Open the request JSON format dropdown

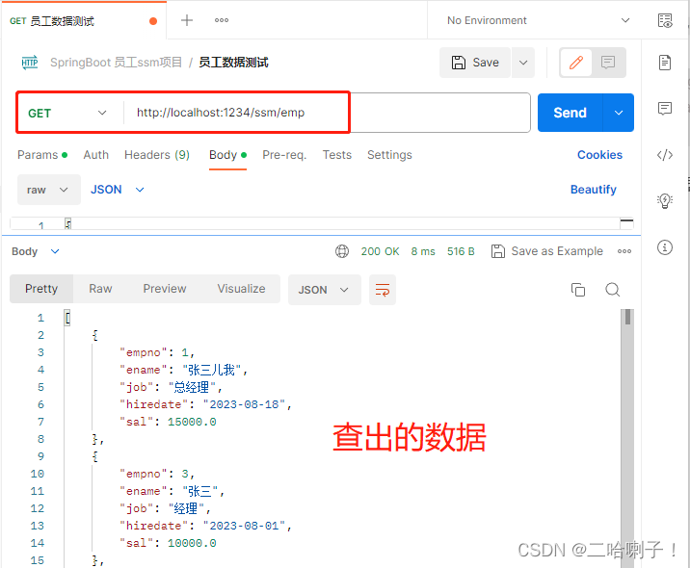click(118, 190)
